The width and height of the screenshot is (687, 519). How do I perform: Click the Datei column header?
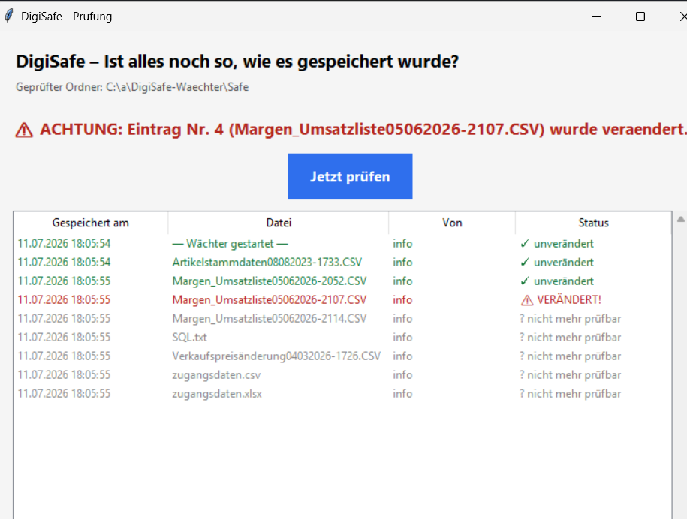[x=279, y=223]
